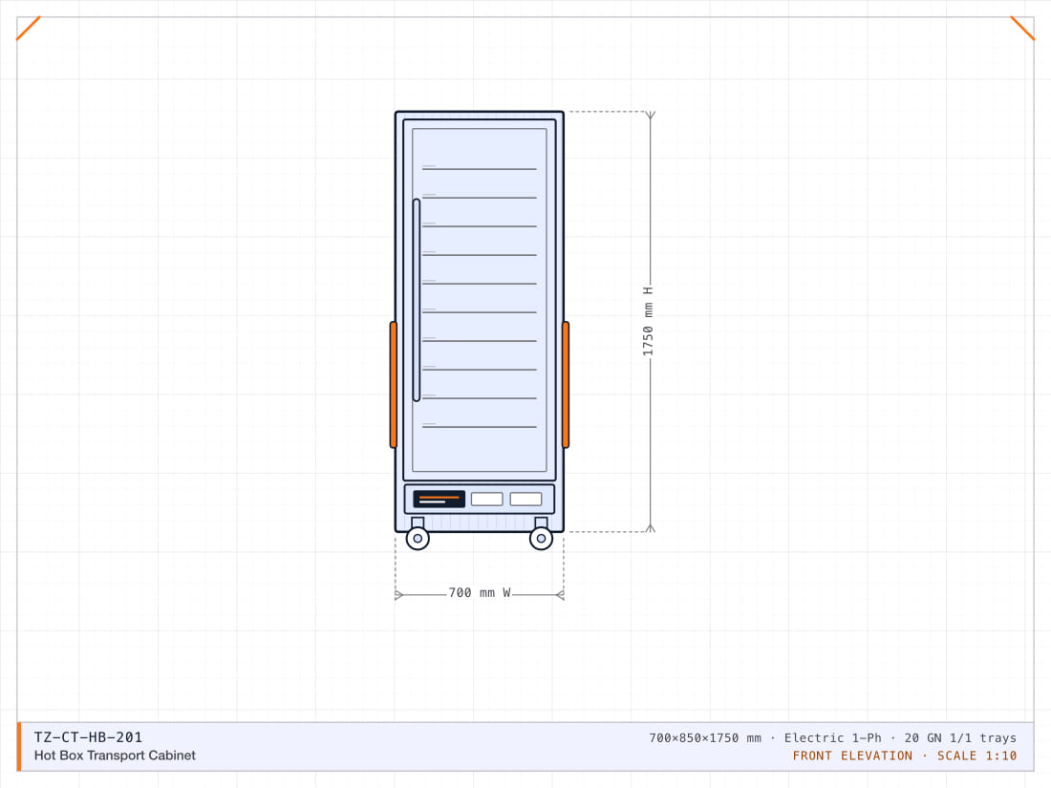Click the rightmost white button on control panel
Viewport: 1051px width, 788px height.
click(x=525, y=500)
